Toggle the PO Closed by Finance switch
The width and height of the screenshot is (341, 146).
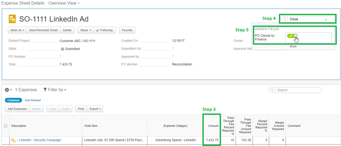click(x=292, y=36)
